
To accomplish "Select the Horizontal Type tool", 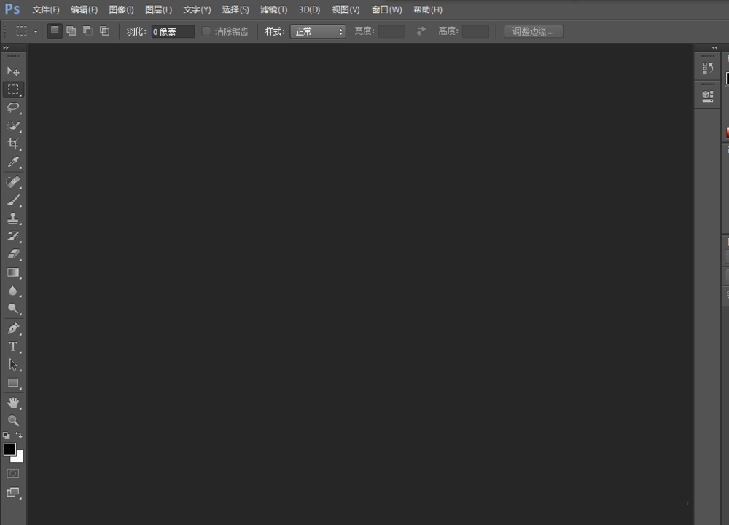I will tap(13, 347).
